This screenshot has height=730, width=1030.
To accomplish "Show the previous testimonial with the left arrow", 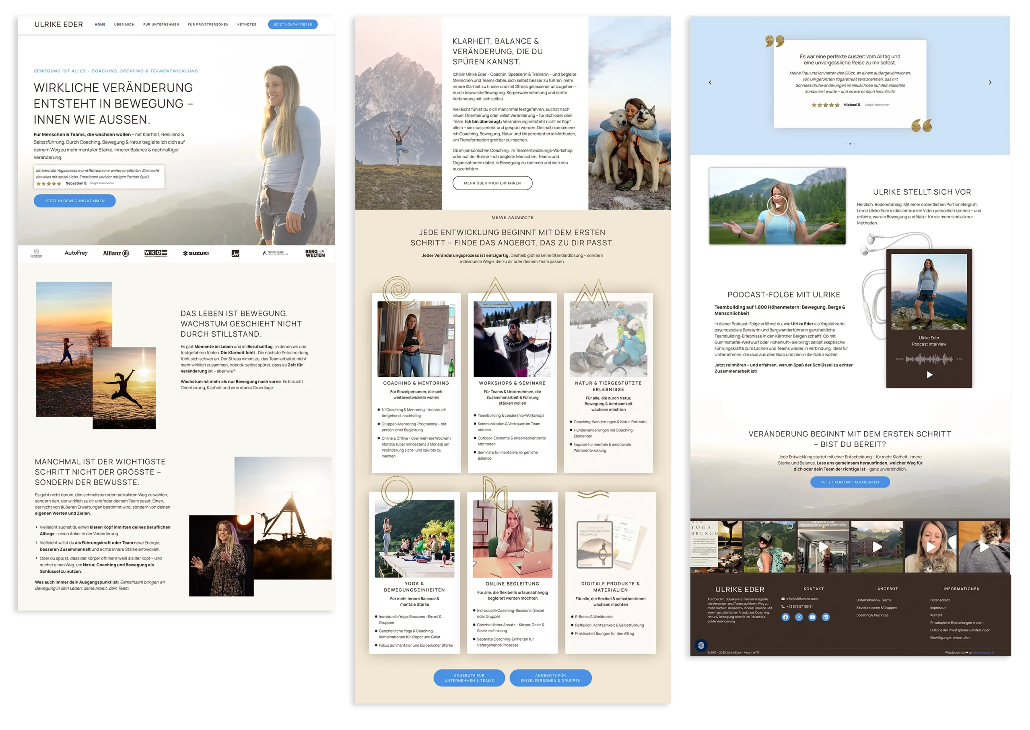I will [711, 83].
